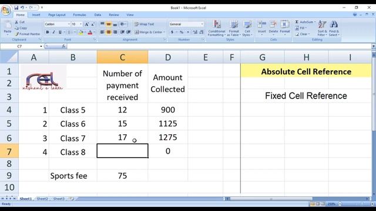
Task: Increase font size with Grow Font
Action: click(87, 24)
